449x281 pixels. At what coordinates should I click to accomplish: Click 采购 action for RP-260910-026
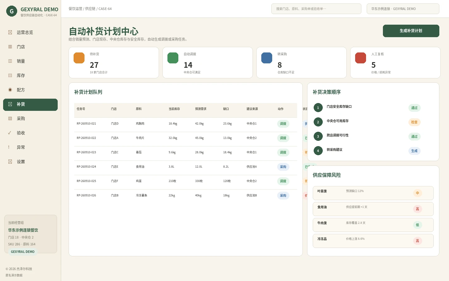coord(283,195)
